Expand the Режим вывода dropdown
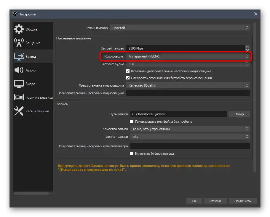 coord(180,28)
